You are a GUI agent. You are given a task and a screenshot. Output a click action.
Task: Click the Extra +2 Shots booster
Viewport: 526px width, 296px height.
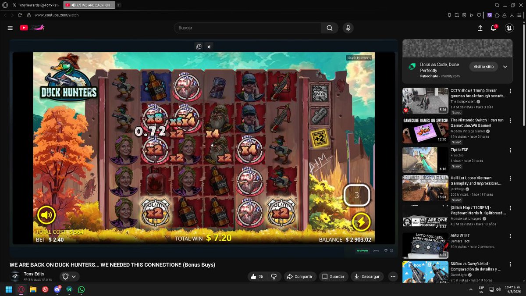pos(320,138)
